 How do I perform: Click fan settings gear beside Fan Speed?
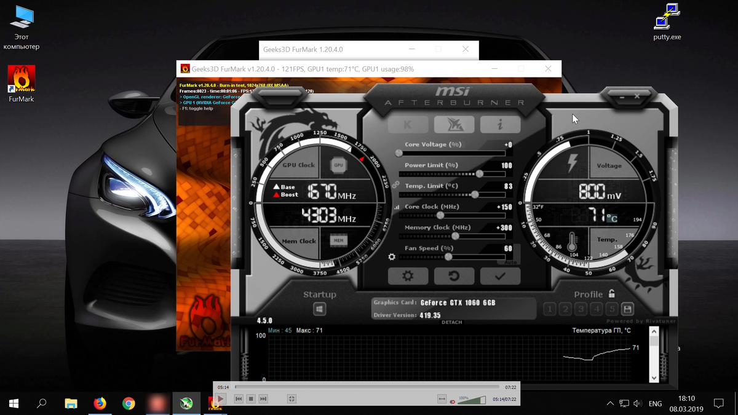coord(392,257)
